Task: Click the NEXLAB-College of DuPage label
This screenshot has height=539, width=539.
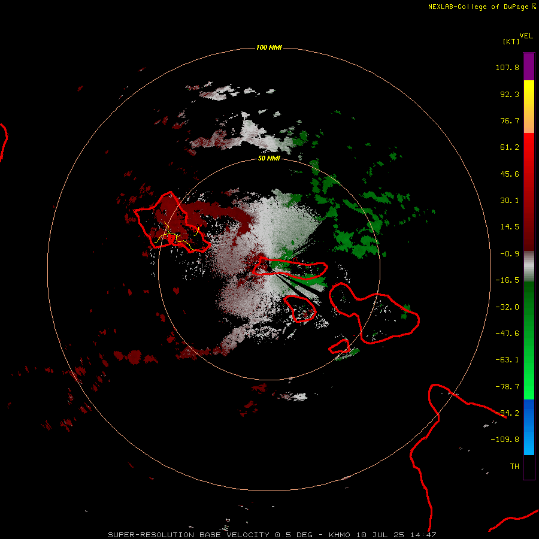Action: coord(482,7)
